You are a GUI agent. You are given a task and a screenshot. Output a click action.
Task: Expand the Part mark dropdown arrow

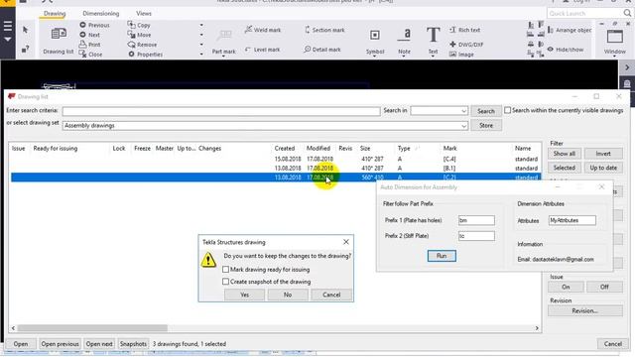(x=223, y=57)
